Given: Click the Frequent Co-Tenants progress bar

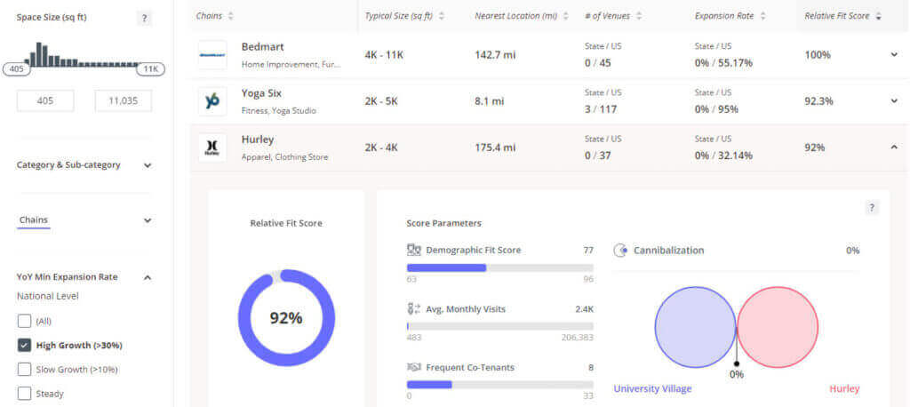Looking at the screenshot, I should tap(499, 385).
